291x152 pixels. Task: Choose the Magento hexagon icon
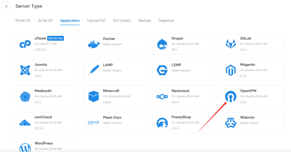[231, 70]
